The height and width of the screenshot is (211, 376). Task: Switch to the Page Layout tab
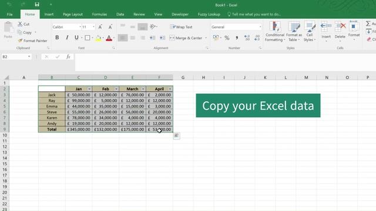73,14
